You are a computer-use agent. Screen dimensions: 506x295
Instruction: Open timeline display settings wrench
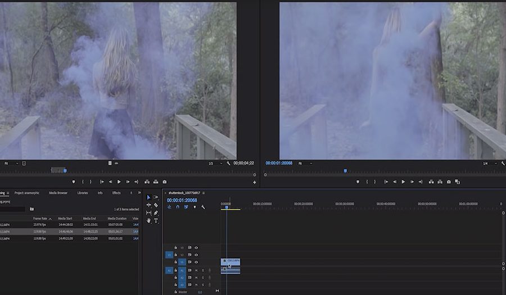tap(203, 207)
